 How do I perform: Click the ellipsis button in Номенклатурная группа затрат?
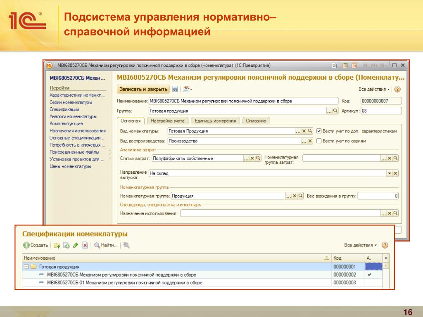click(x=384, y=158)
